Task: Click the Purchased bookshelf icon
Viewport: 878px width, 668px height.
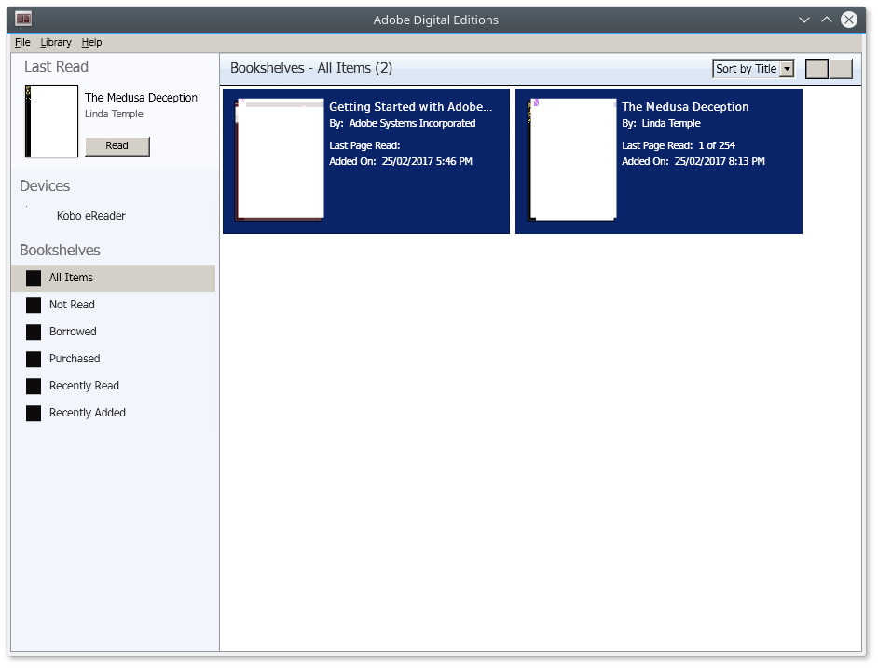Action: point(34,359)
